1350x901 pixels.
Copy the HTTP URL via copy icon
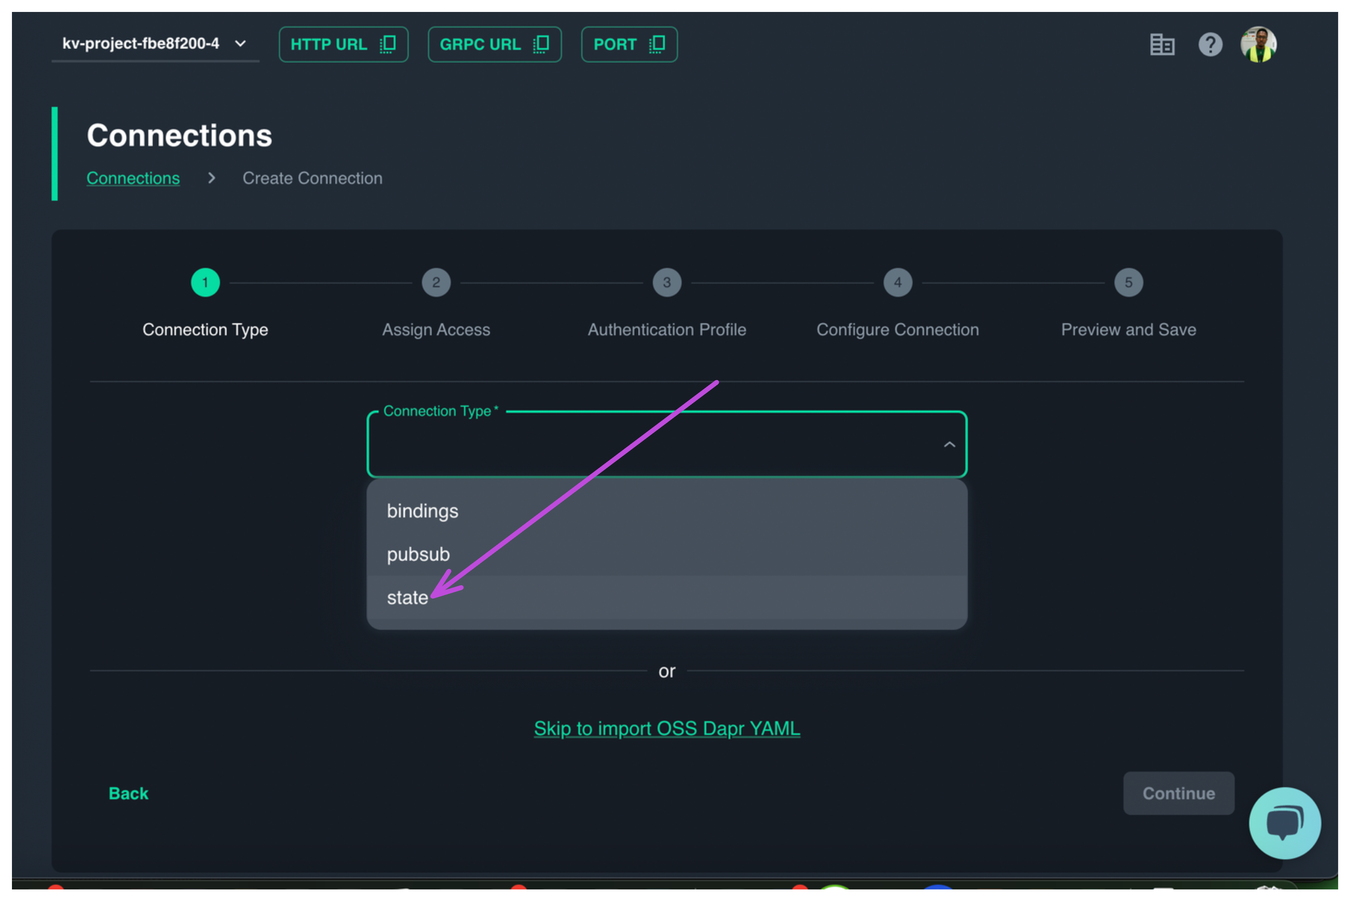388,44
